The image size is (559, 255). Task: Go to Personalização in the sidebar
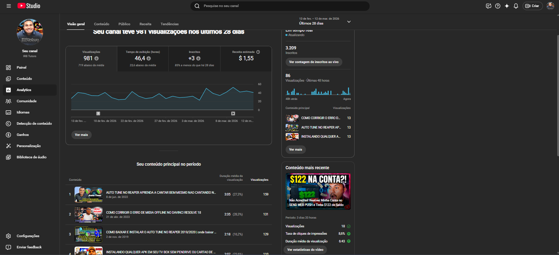28,146
